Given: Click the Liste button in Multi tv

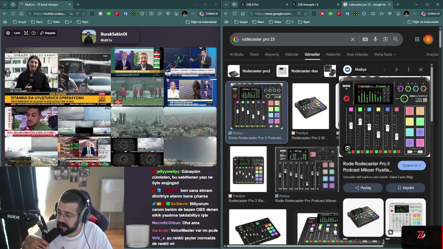Looking at the screenshot, I should click(17, 33).
